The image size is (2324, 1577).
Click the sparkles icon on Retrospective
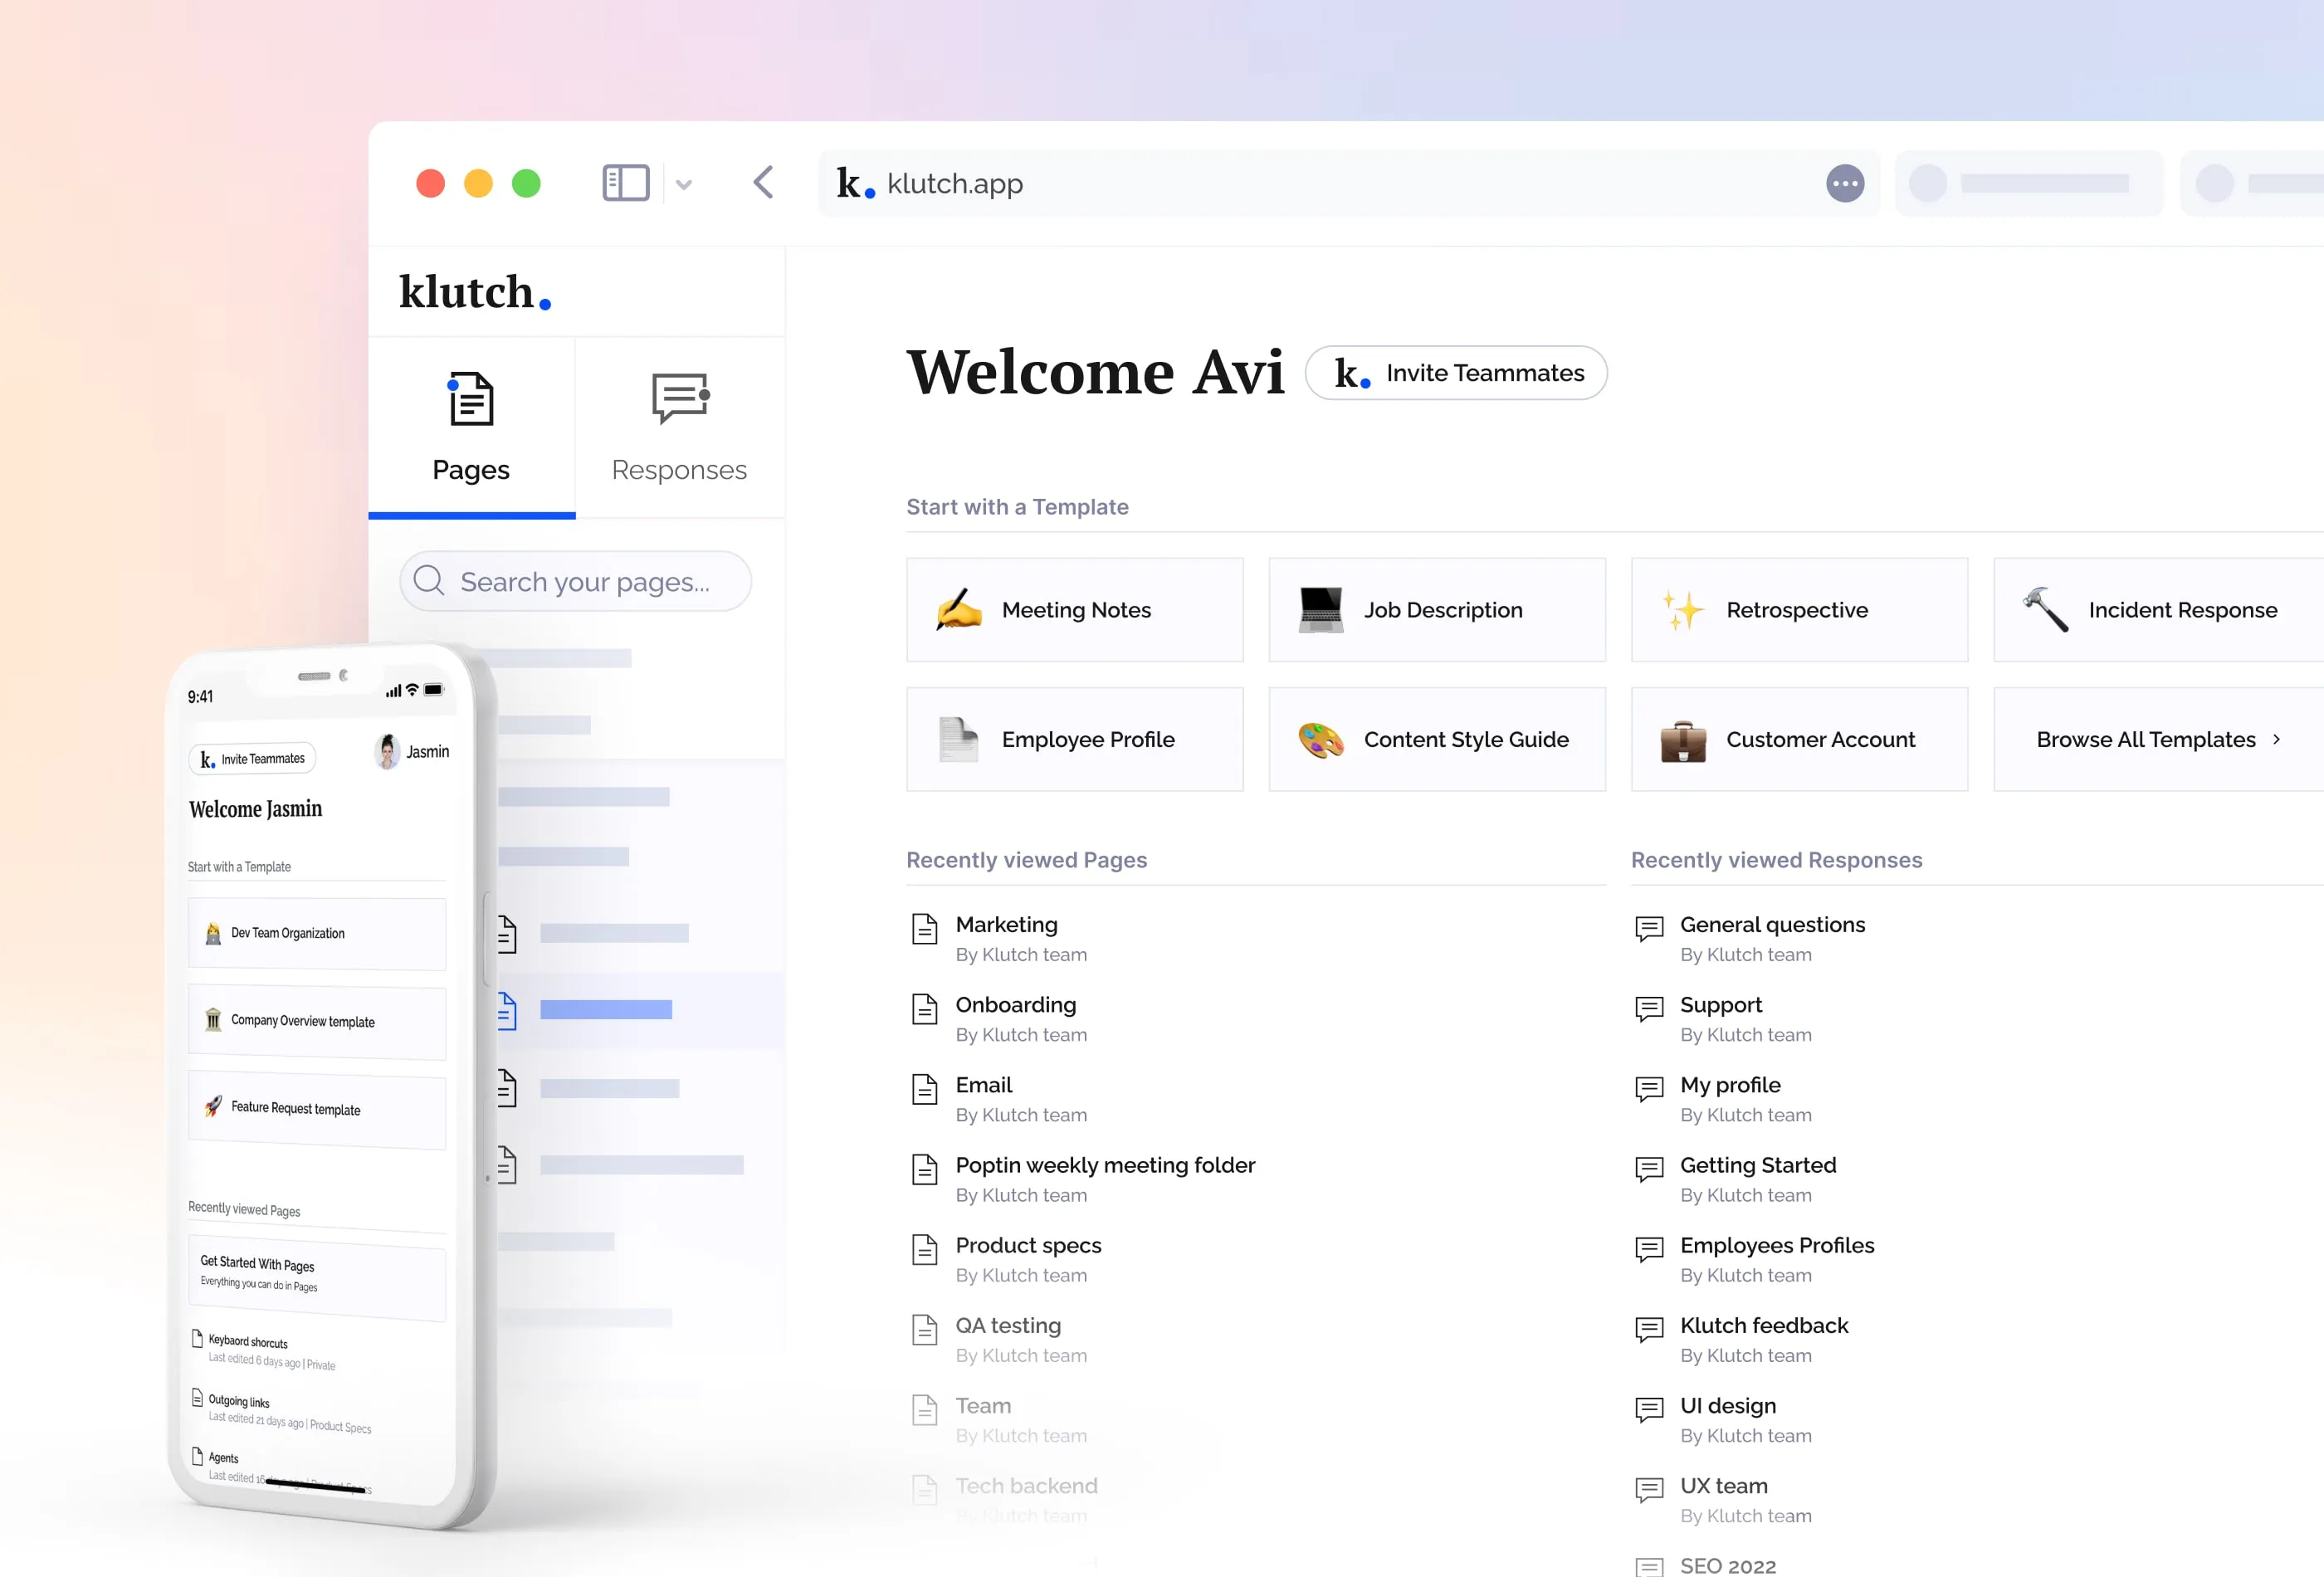1683,610
